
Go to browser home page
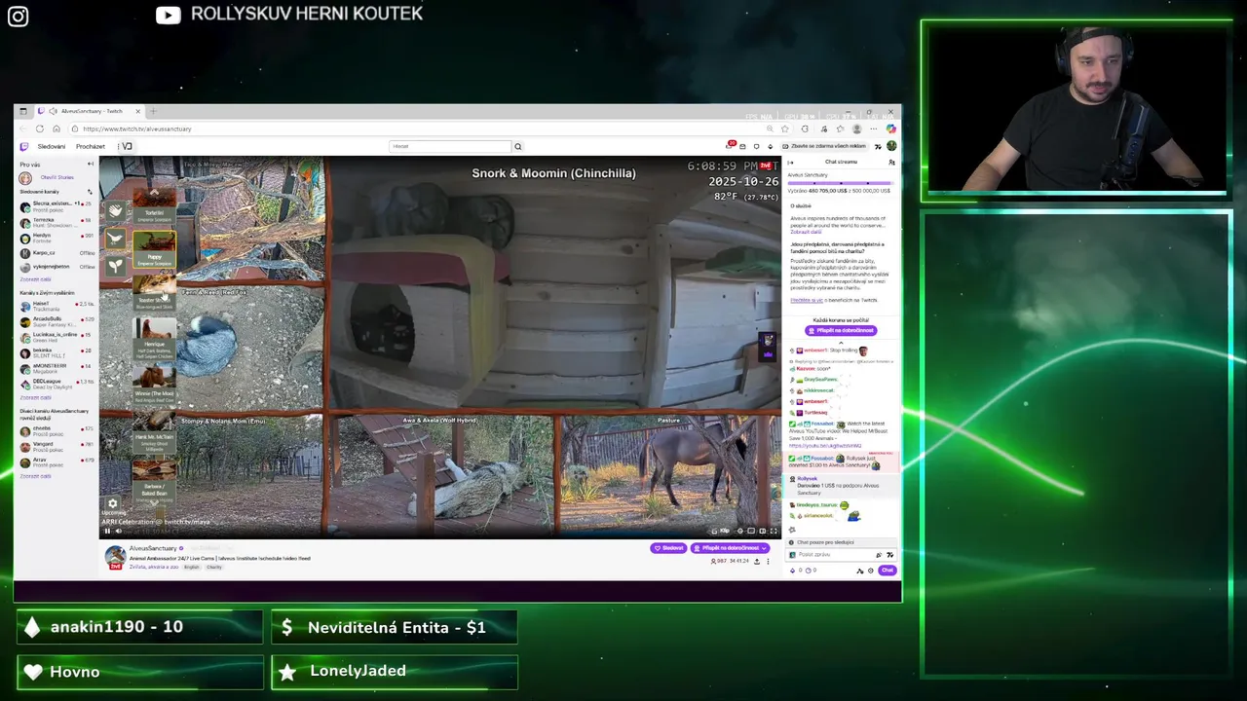click(x=57, y=129)
